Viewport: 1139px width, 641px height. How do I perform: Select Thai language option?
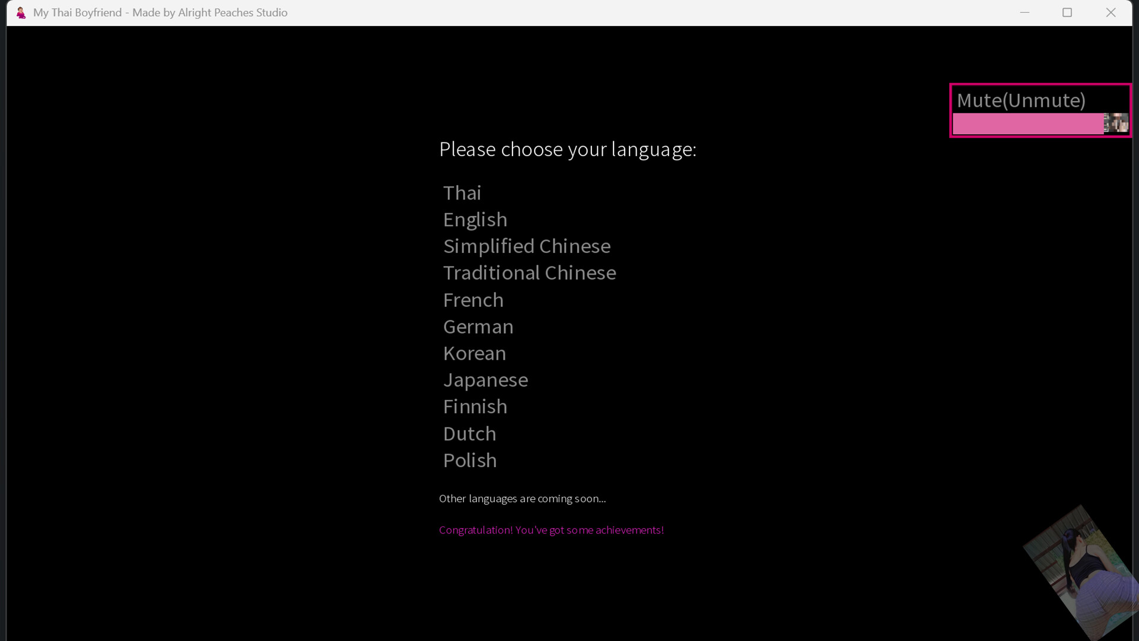pyautogui.click(x=462, y=193)
